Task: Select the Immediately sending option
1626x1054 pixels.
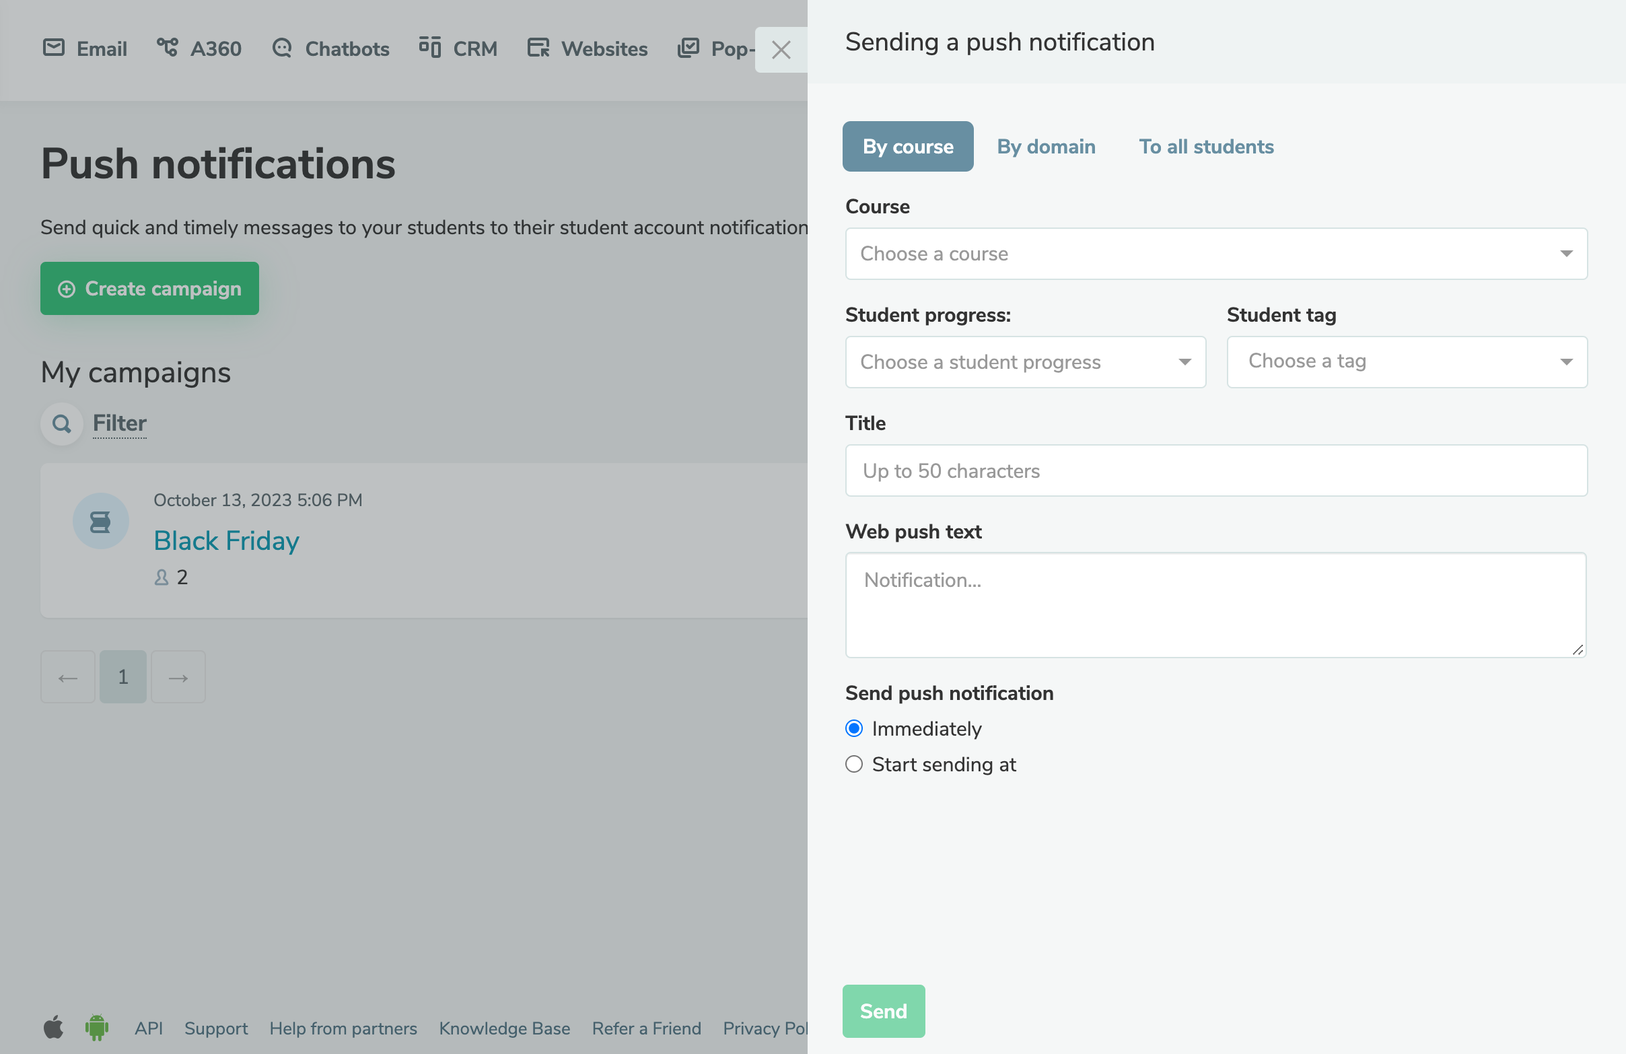Action: tap(853, 728)
